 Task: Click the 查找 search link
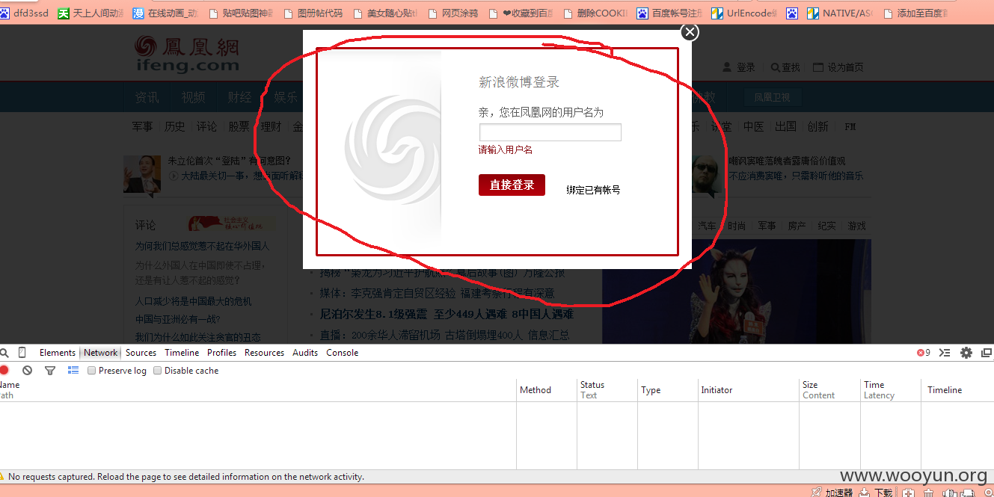785,67
